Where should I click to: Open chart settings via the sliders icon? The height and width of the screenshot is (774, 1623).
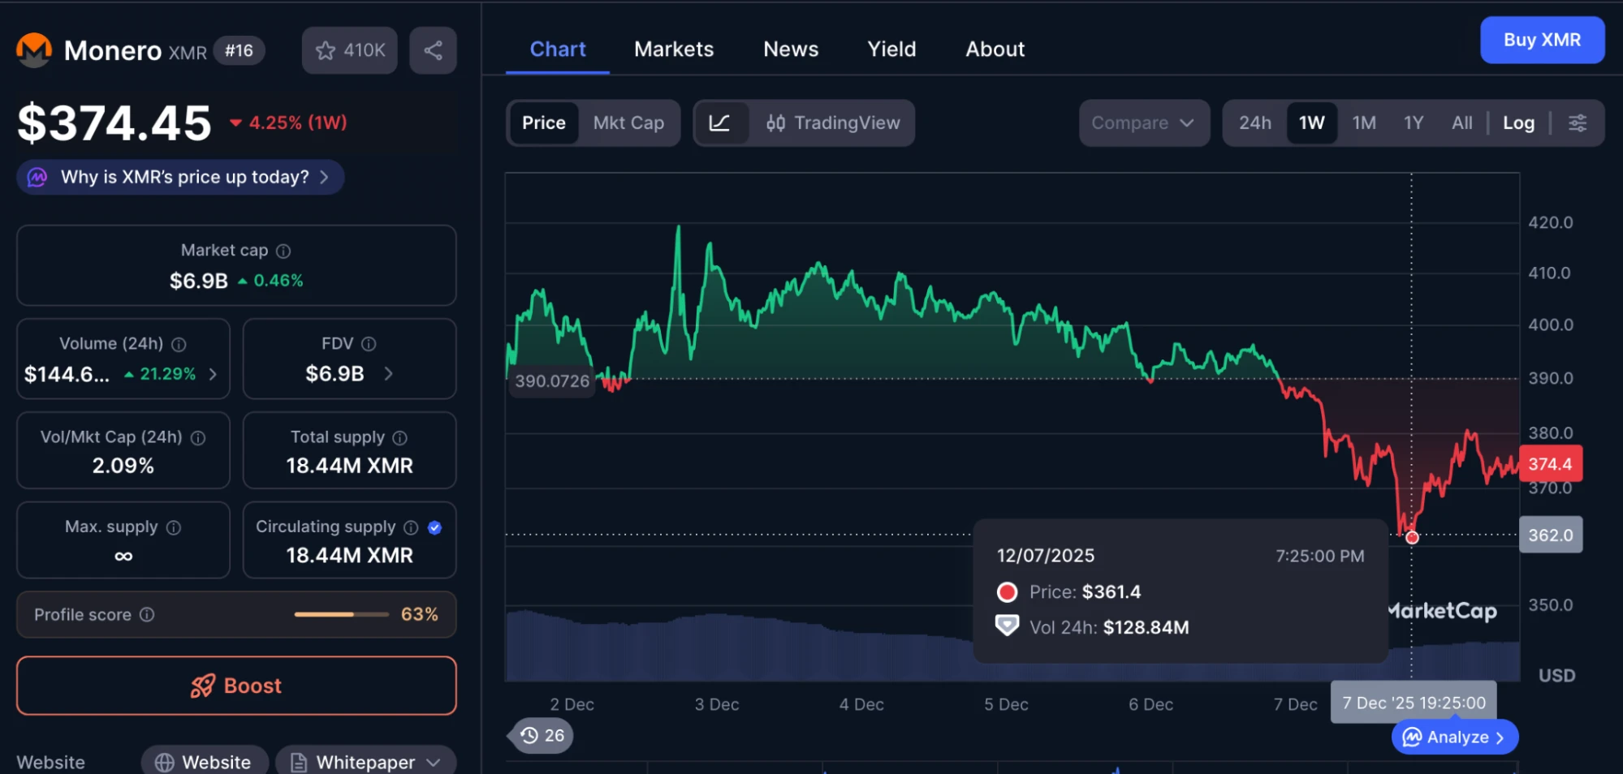pyautogui.click(x=1578, y=123)
